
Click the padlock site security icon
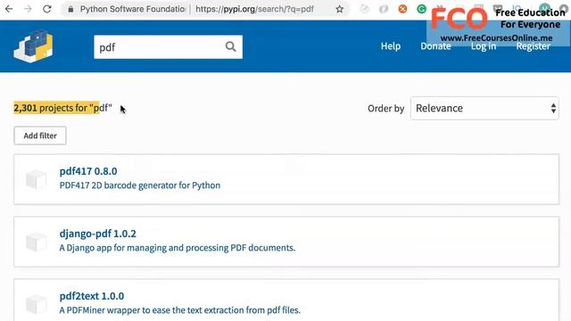click(70, 9)
